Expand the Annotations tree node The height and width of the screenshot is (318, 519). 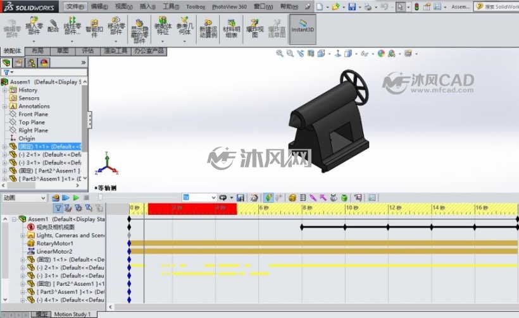(4, 106)
